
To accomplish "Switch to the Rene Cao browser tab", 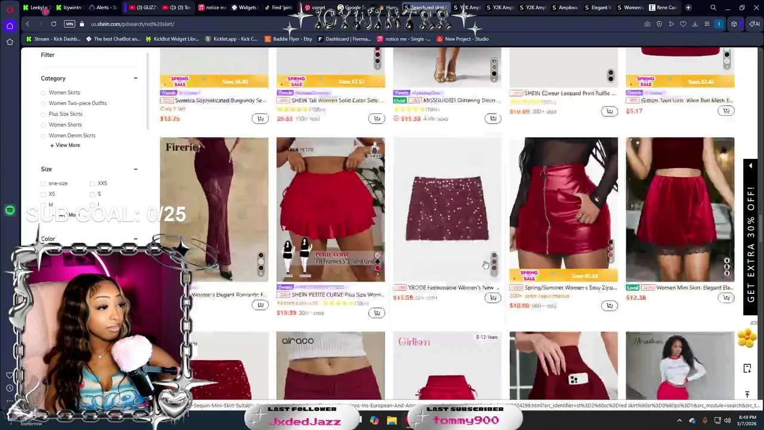I will pos(663,8).
